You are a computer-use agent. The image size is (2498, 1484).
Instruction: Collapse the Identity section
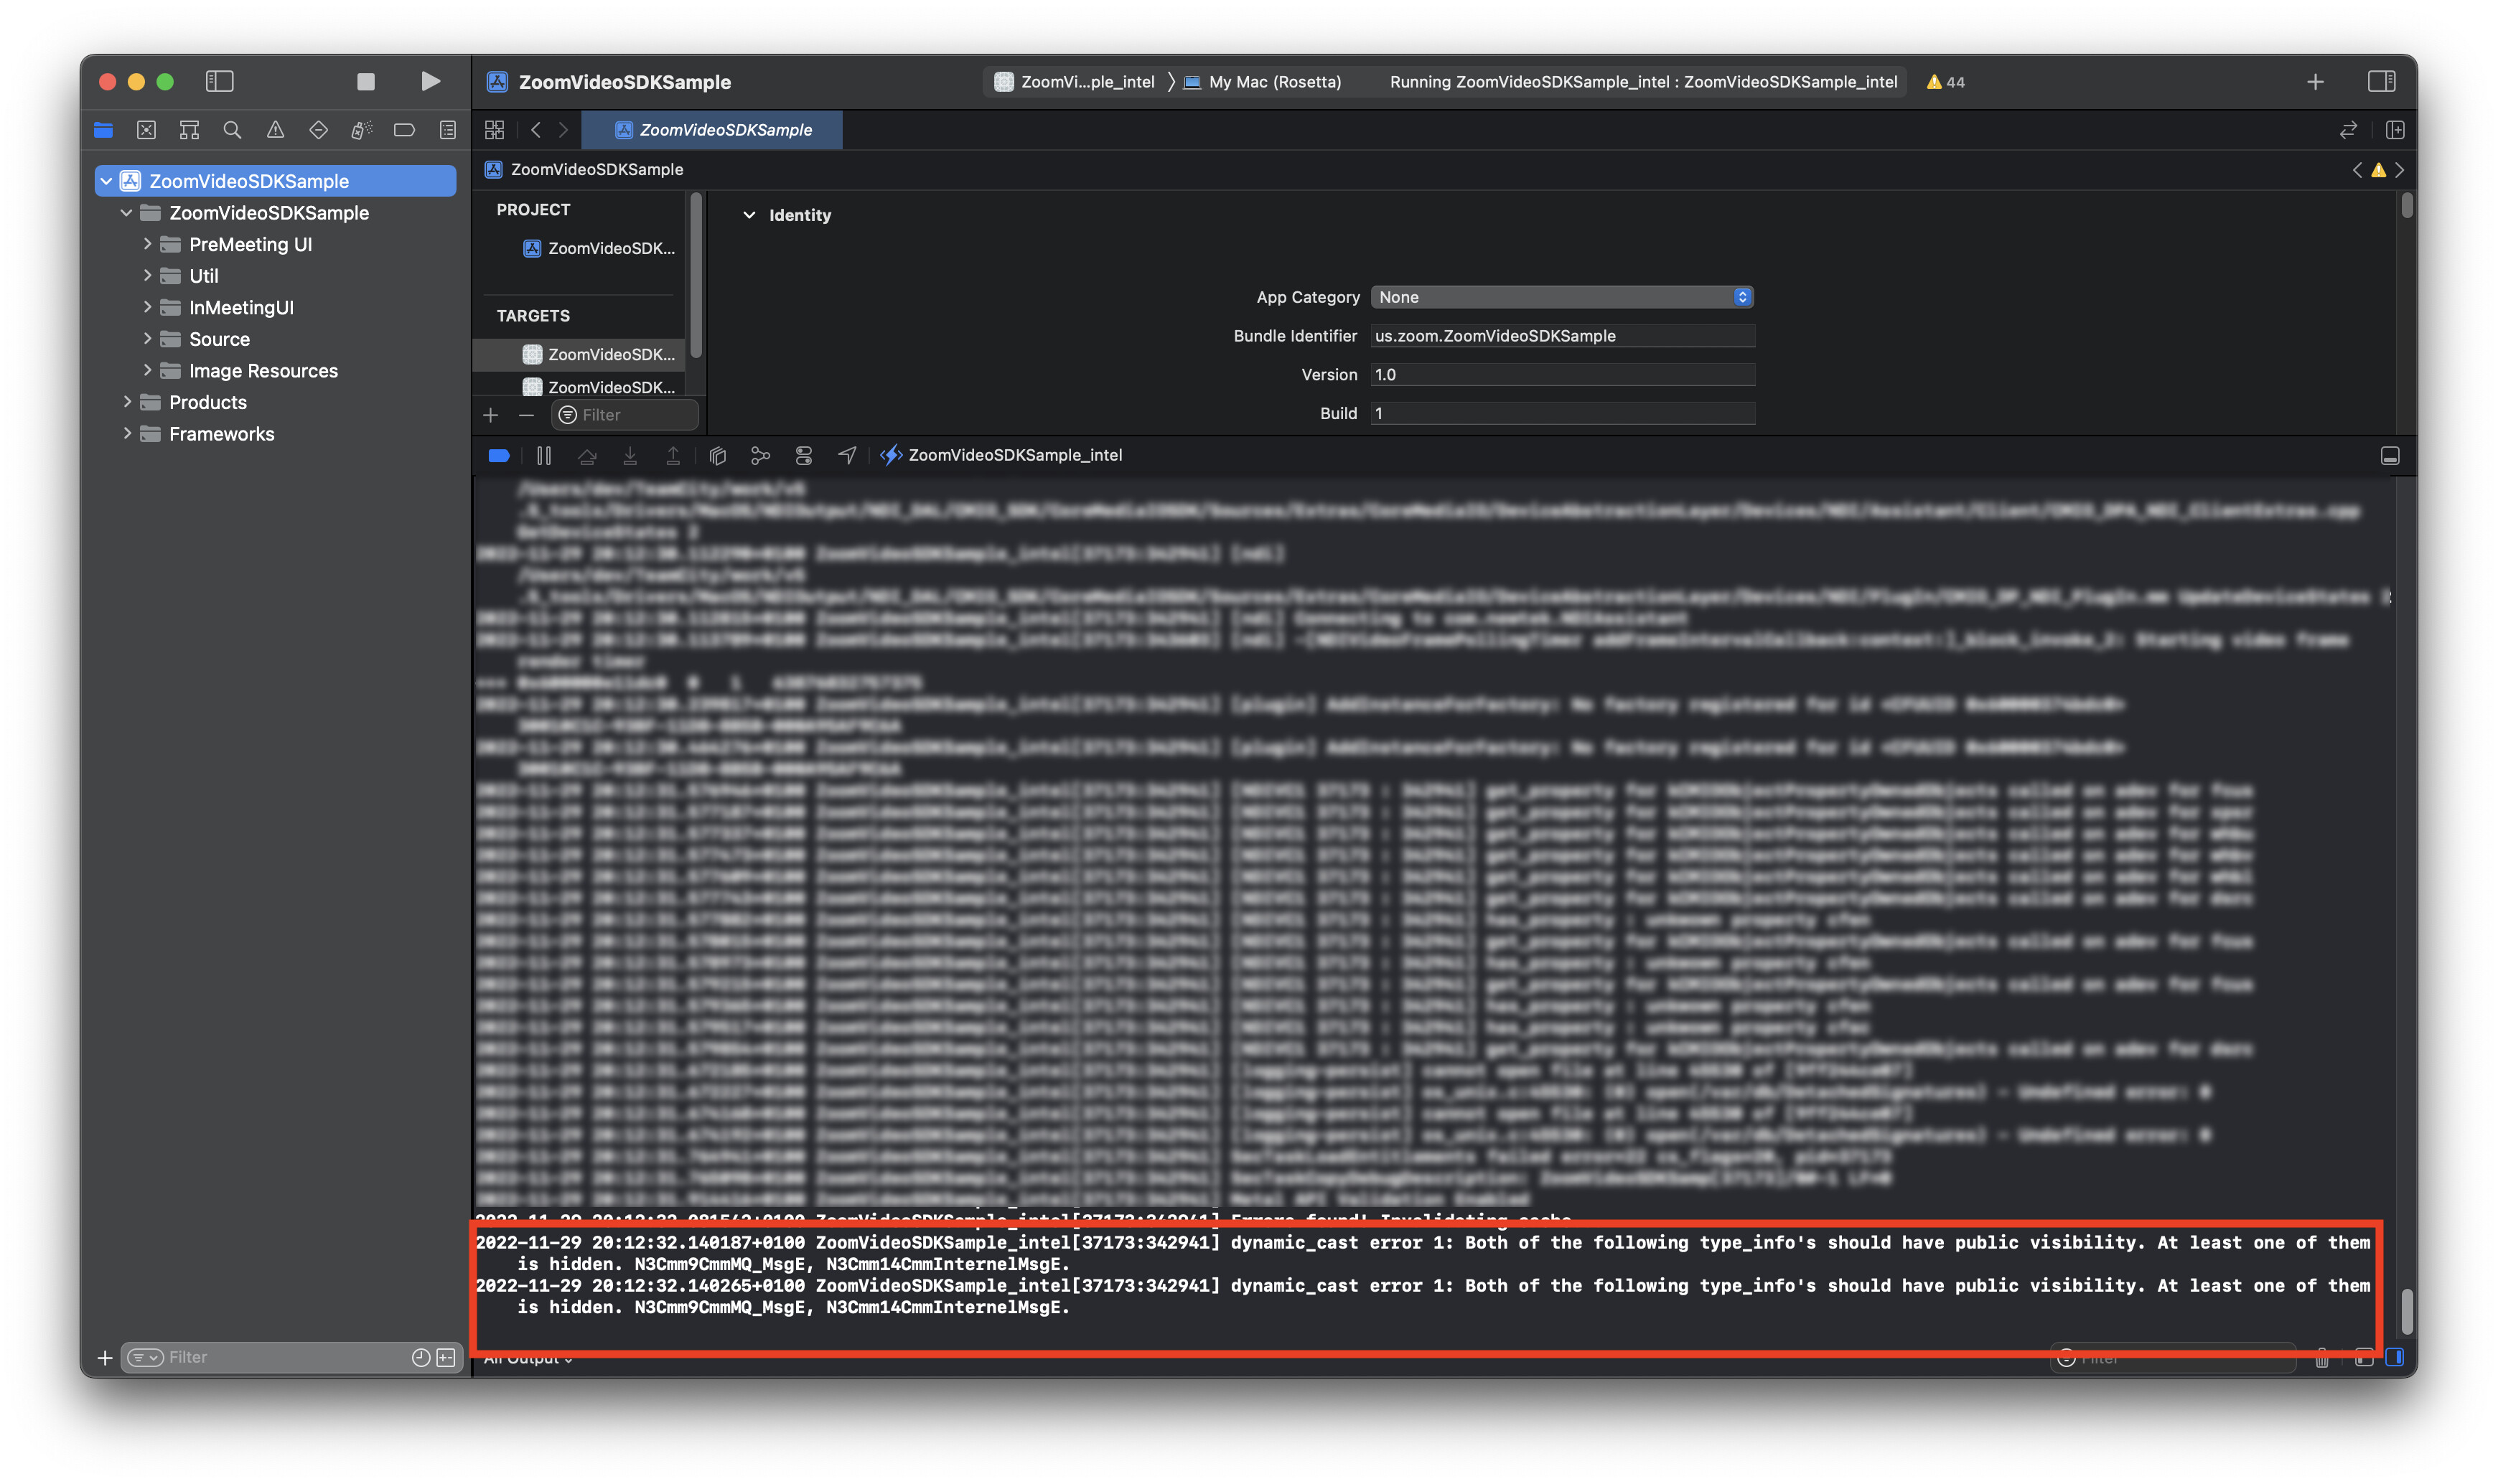(749, 215)
